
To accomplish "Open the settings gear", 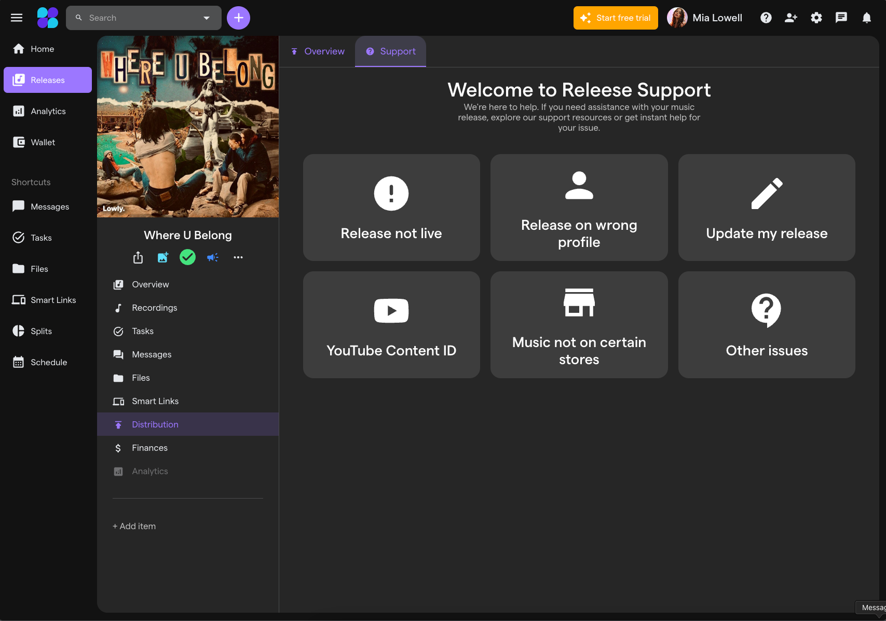I will coord(816,18).
